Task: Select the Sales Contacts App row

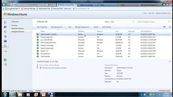Action: pos(104,48)
